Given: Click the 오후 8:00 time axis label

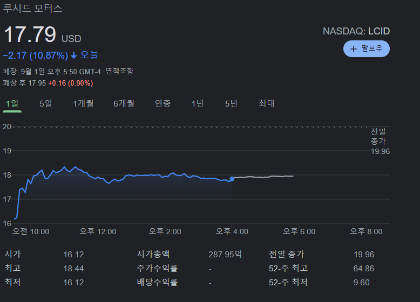Looking at the screenshot, I should click(366, 231).
